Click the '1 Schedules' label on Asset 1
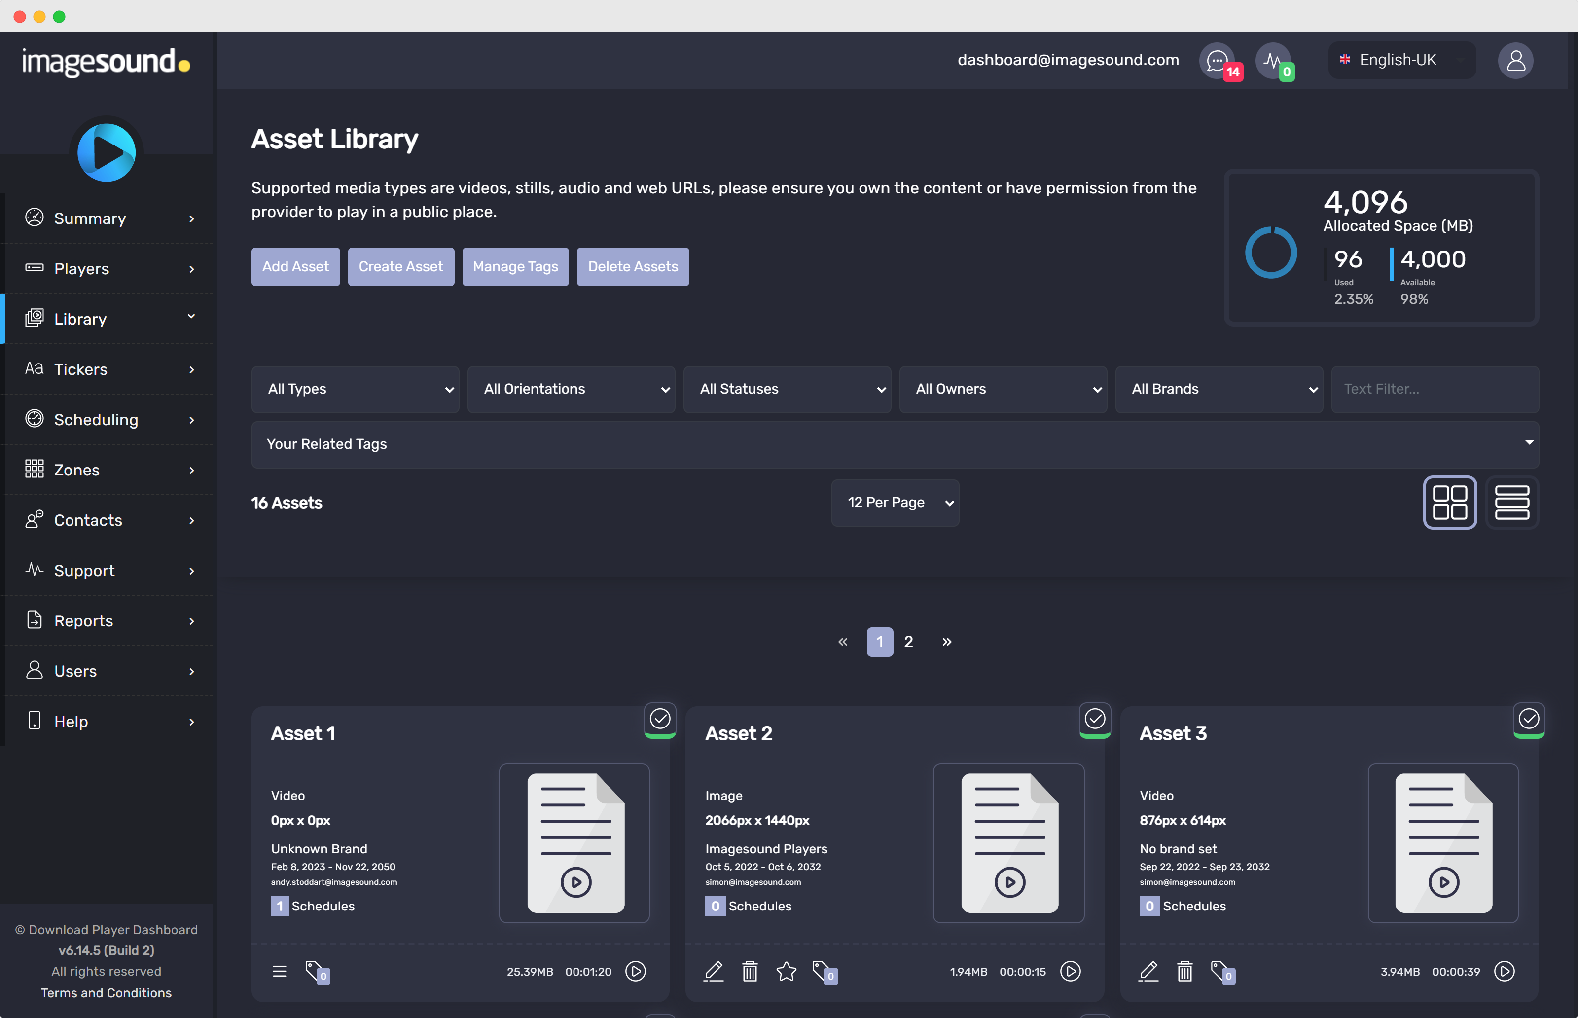 coord(313,906)
